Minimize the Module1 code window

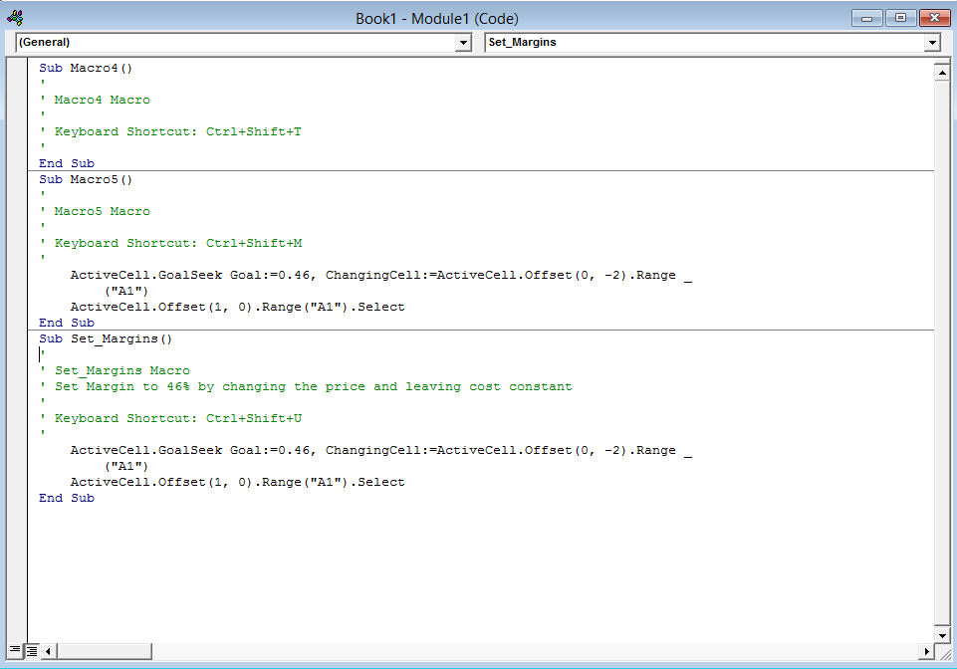click(x=866, y=18)
